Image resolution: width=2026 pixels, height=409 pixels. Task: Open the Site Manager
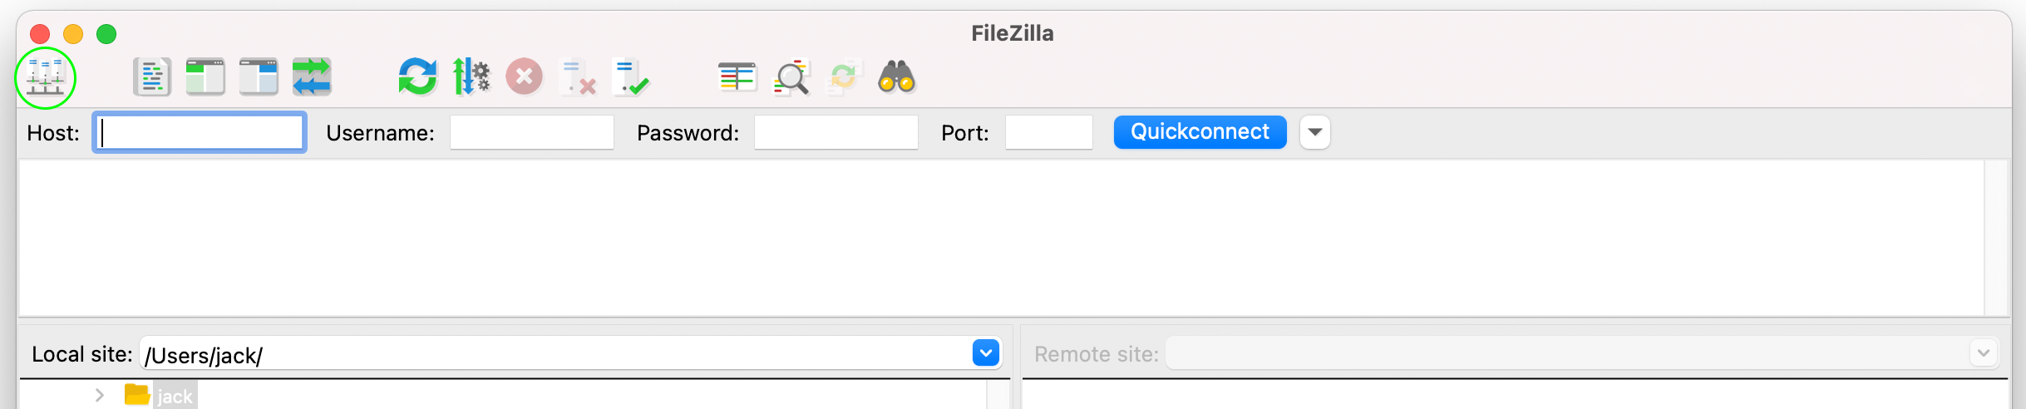pos(46,78)
